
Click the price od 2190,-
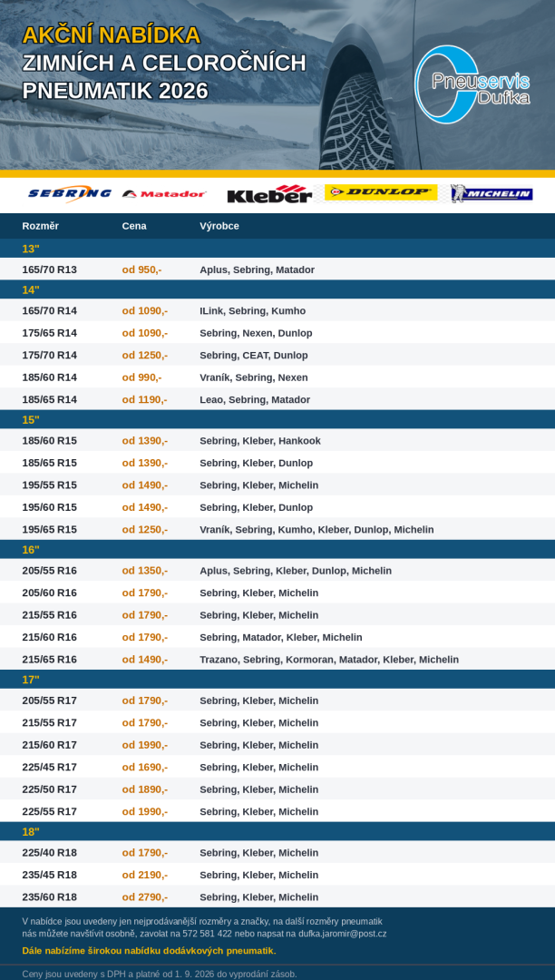[145, 875]
